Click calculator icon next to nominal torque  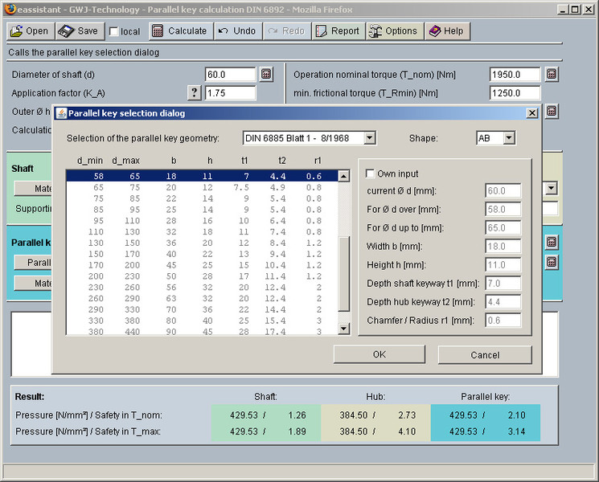click(552, 75)
